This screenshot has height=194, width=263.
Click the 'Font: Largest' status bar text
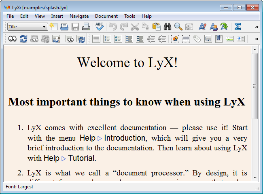19,187
